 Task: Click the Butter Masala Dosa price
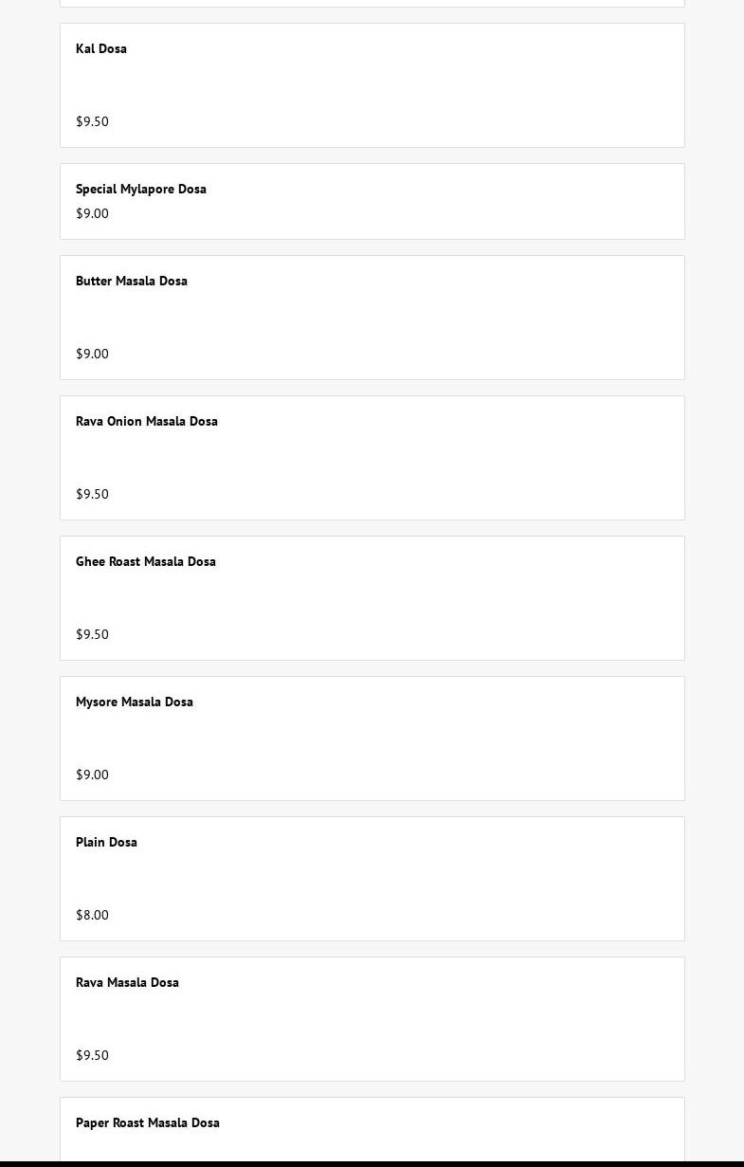pyautogui.click(x=93, y=355)
